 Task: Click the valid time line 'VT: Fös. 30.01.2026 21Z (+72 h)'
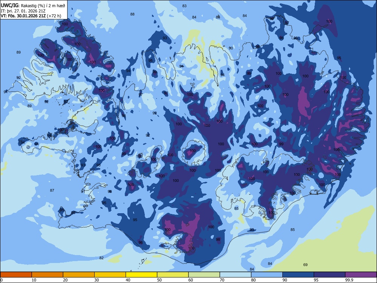pyautogui.click(x=31, y=16)
